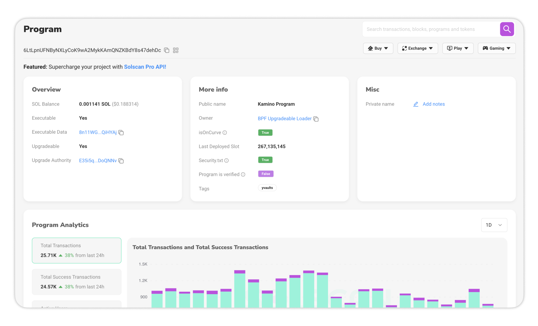
Task: Open the Buy dropdown menu
Action: 378,48
